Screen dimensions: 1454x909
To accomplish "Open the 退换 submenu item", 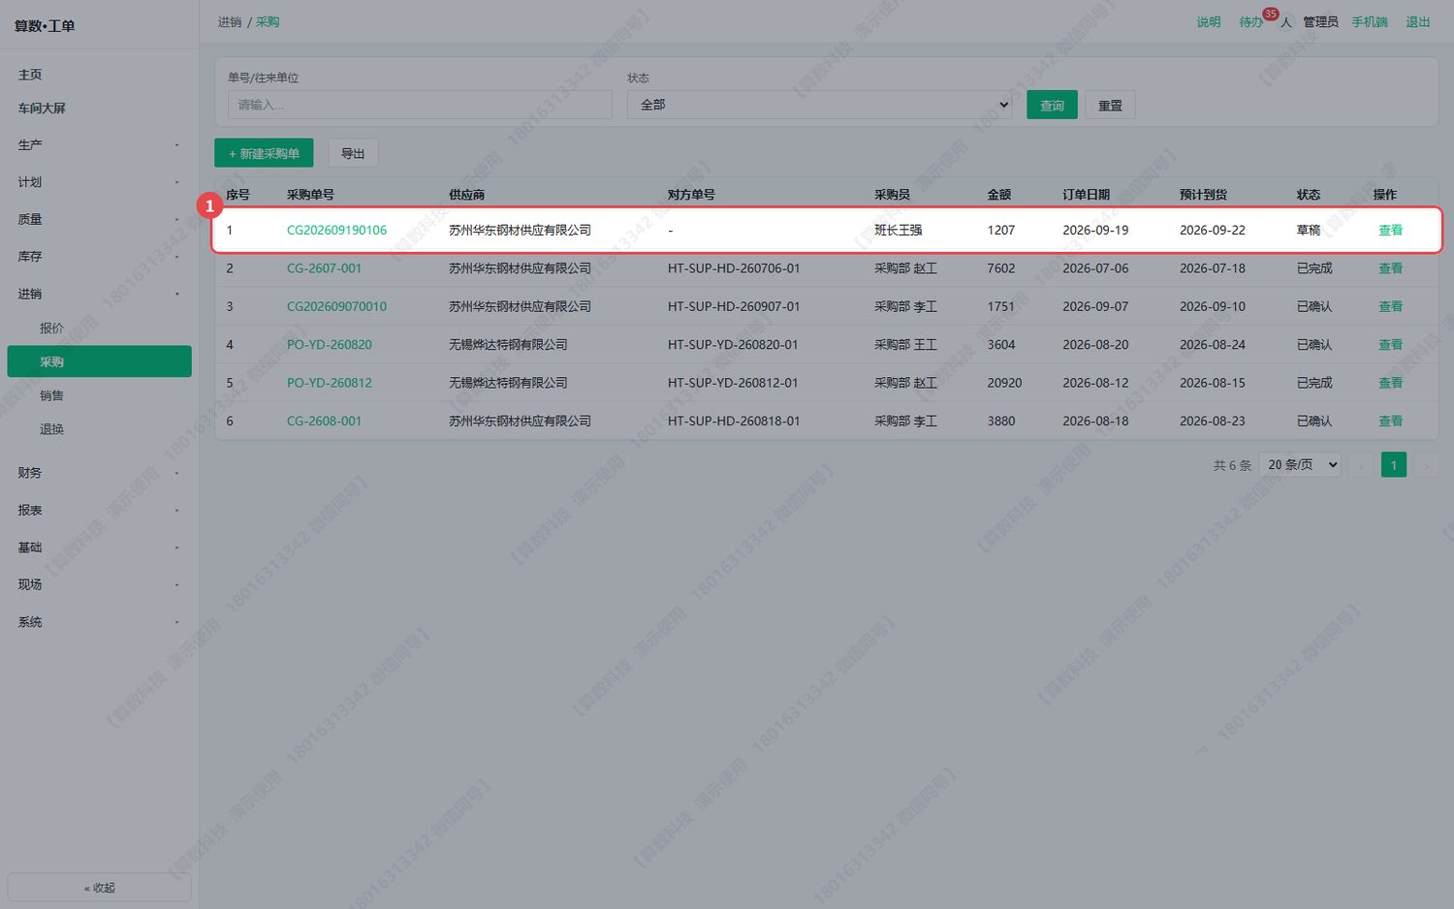I will tap(99, 429).
